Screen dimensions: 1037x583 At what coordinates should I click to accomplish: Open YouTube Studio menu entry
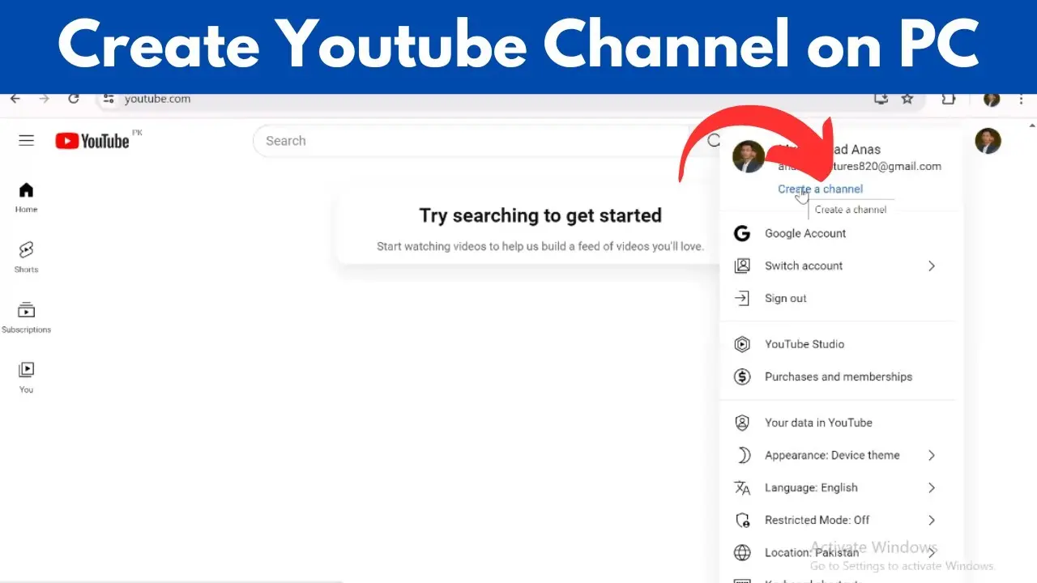(x=837, y=344)
